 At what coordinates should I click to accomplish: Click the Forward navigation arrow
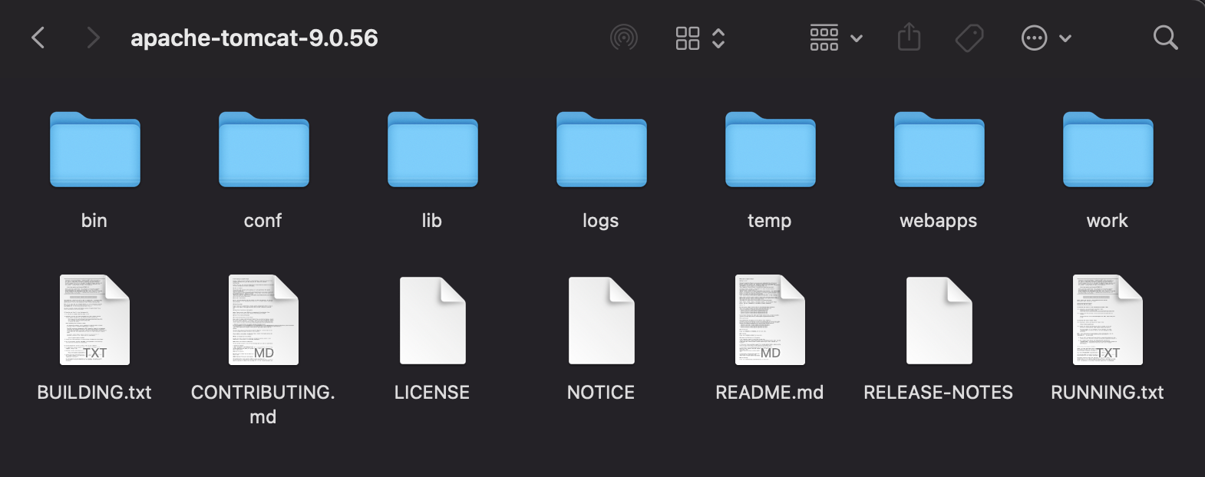pyautogui.click(x=93, y=38)
